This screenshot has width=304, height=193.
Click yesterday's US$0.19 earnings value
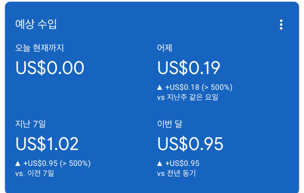point(189,68)
